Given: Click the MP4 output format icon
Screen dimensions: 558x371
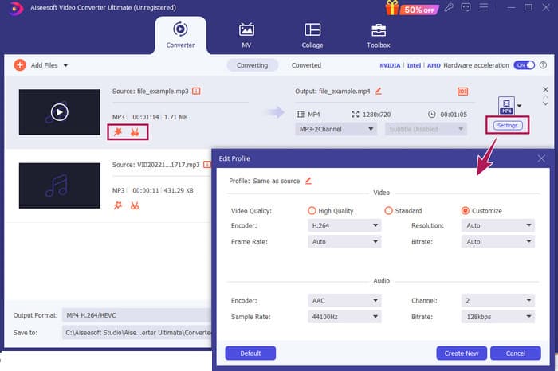Looking at the screenshot, I should [x=506, y=106].
